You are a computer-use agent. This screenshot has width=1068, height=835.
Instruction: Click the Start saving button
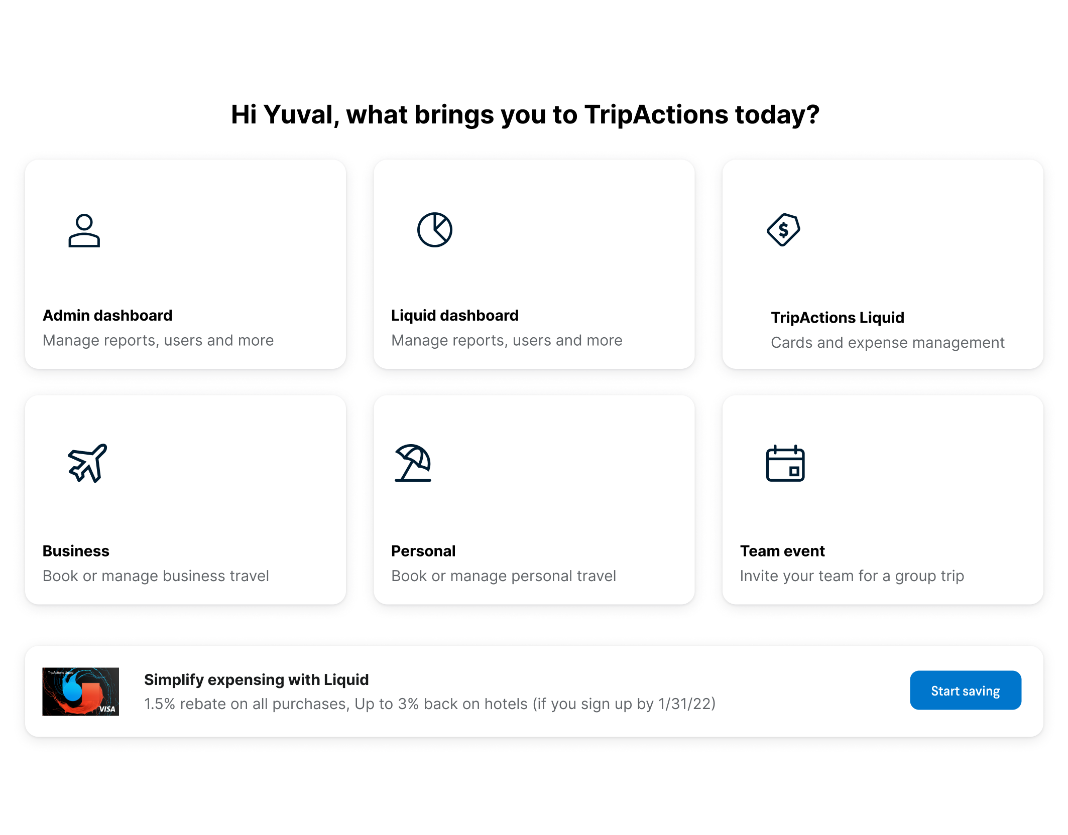click(965, 690)
